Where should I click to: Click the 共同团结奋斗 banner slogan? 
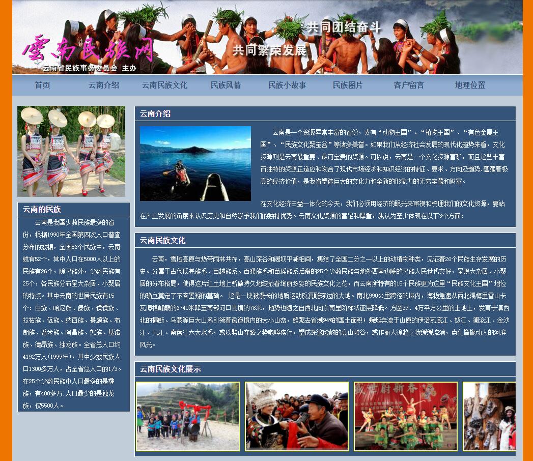click(x=344, y=27)
